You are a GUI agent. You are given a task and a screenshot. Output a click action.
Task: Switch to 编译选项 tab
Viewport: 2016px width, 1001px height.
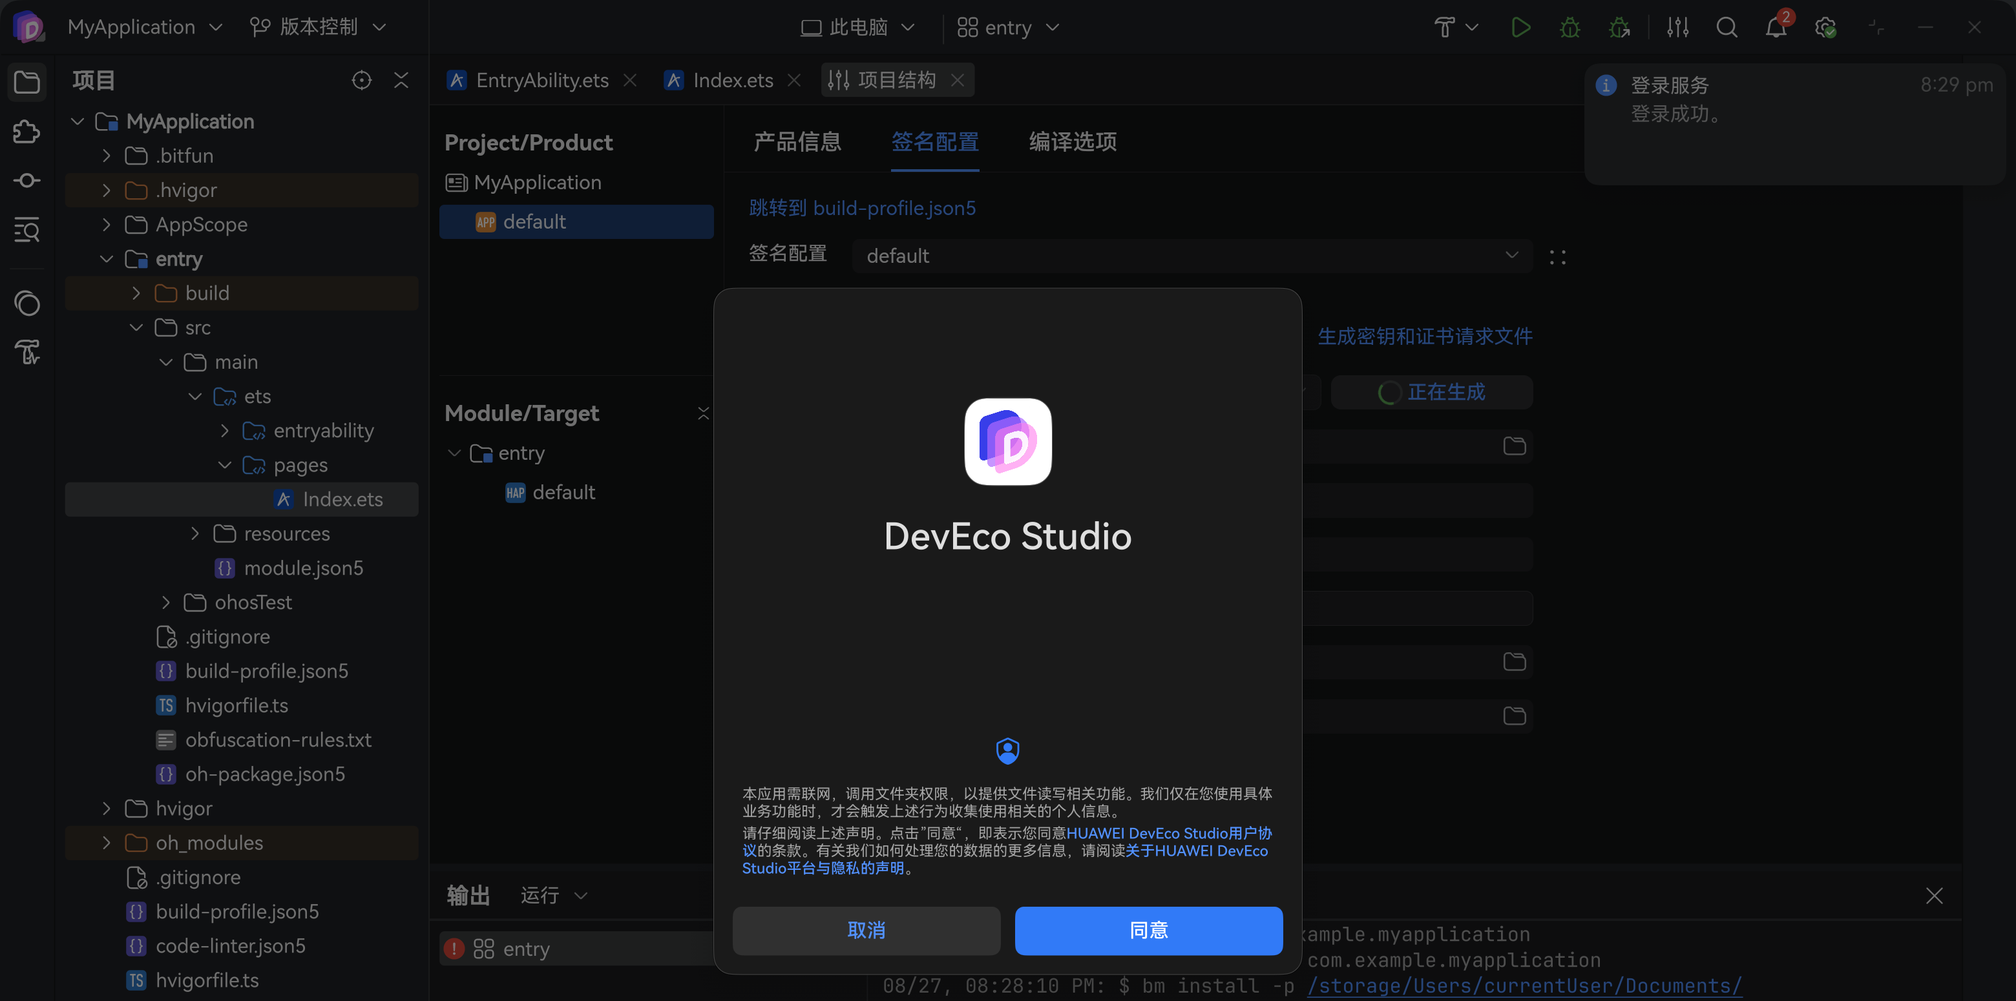pyautogui.click(x=1072, y=141)
